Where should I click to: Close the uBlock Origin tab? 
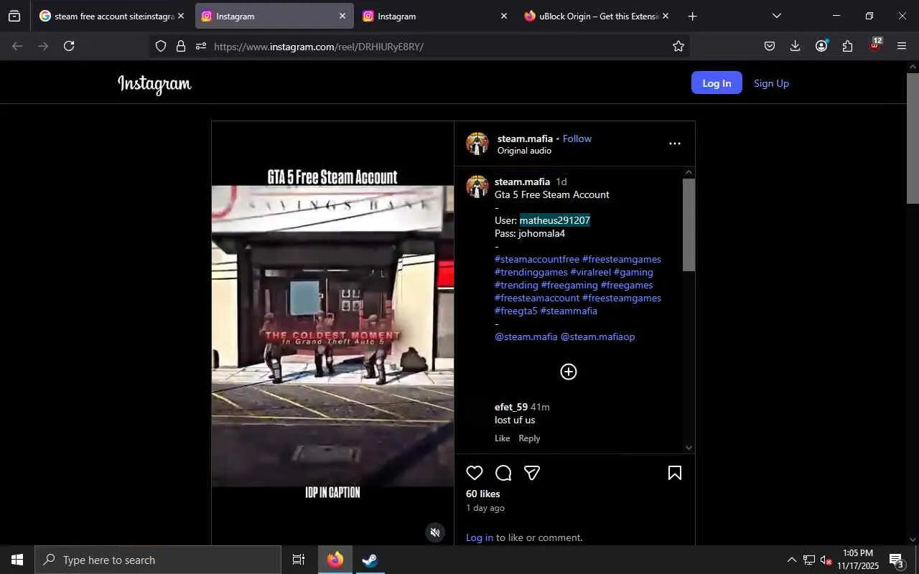click(665, 16)
